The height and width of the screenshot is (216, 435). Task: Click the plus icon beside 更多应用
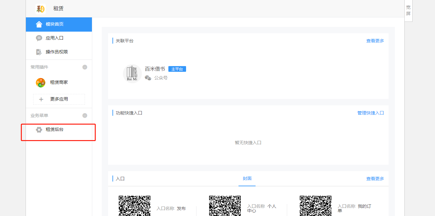41,99
